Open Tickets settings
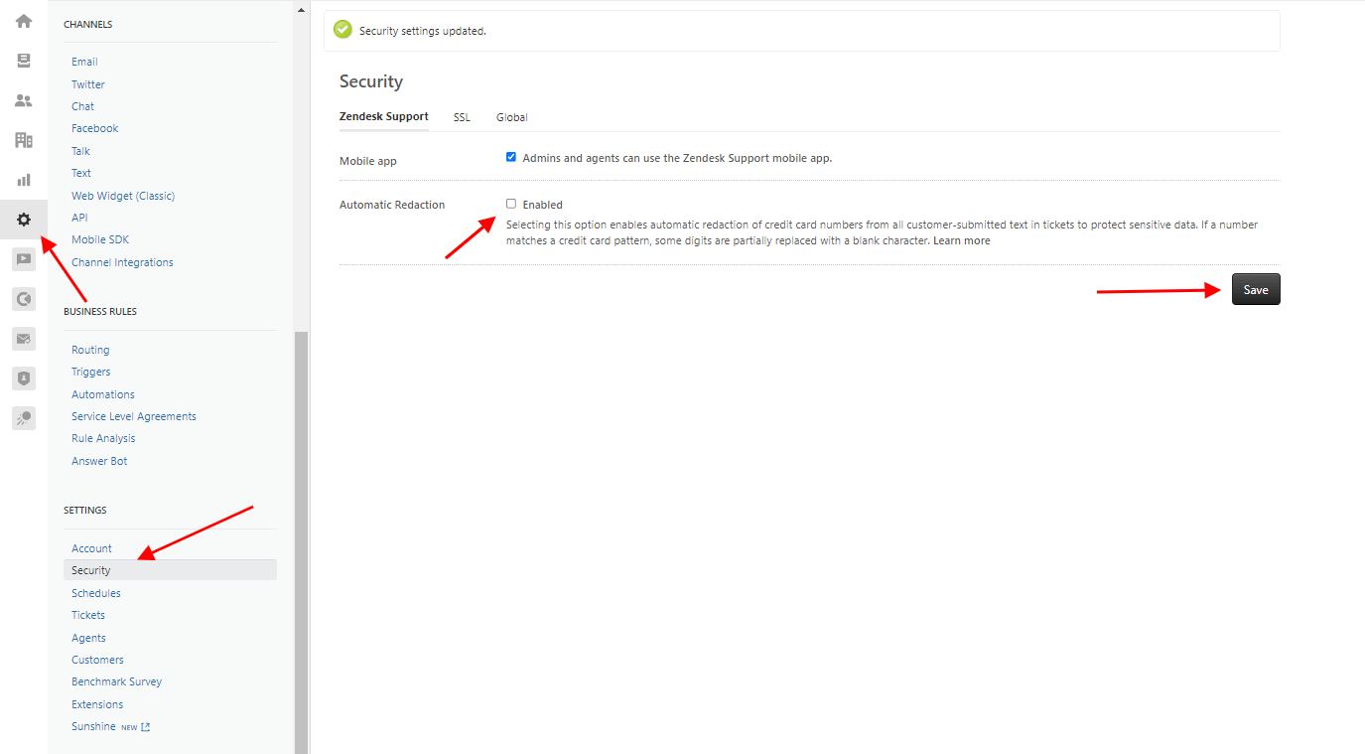 coord(88,615)
